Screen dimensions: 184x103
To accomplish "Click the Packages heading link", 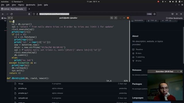I will [137, 84].
